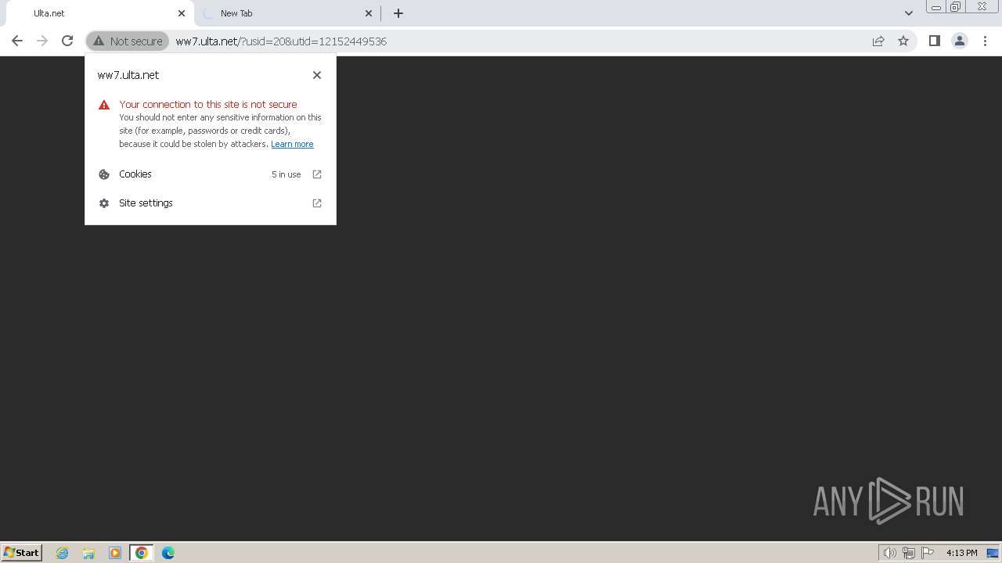This screenshot has height=563, width=1002.
Task: Open the volume tray icon
Action: coord(889,553)
